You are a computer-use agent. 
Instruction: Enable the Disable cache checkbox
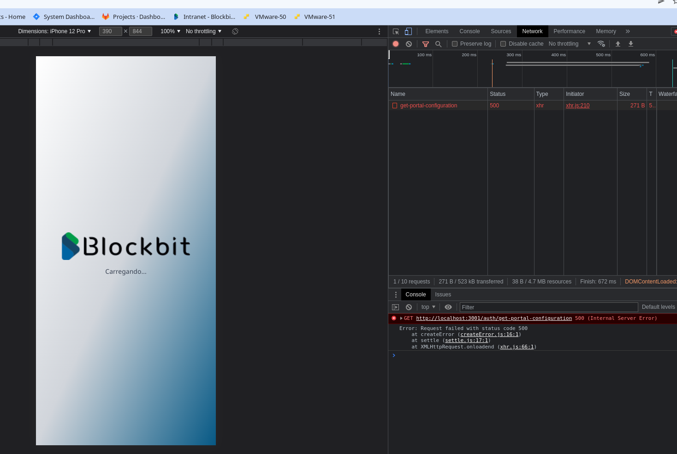tap(503, 44)
